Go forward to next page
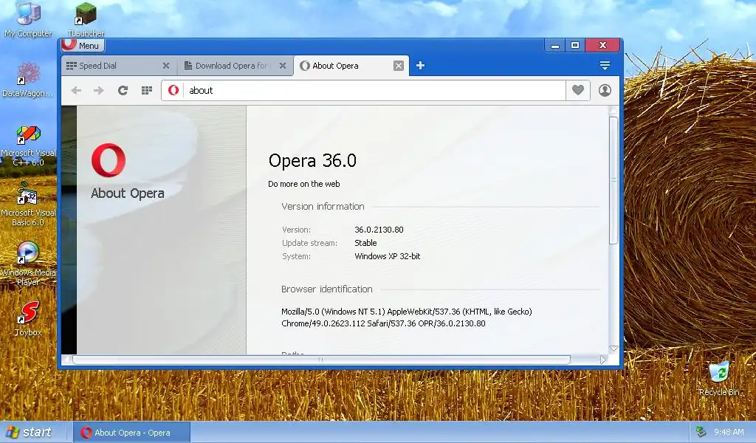 click(99, 90)
